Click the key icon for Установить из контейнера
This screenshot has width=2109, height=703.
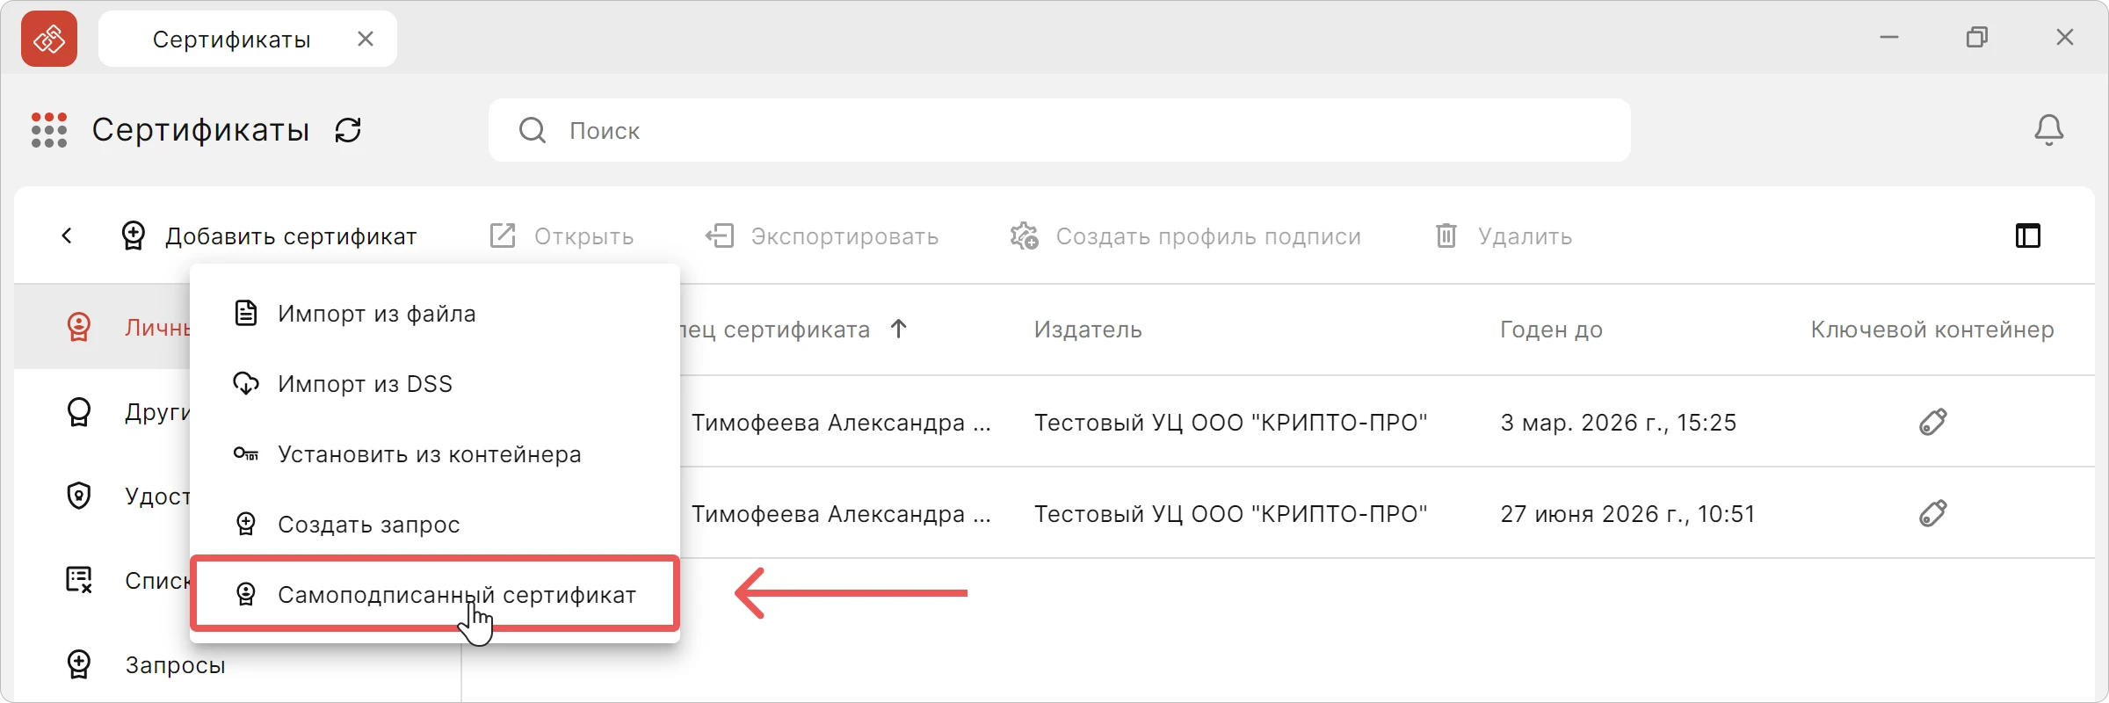(x=246, y=453)
